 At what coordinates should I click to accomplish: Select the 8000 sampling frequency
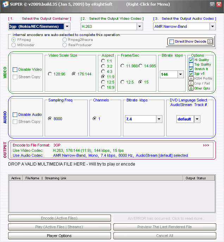click(50, 118)
